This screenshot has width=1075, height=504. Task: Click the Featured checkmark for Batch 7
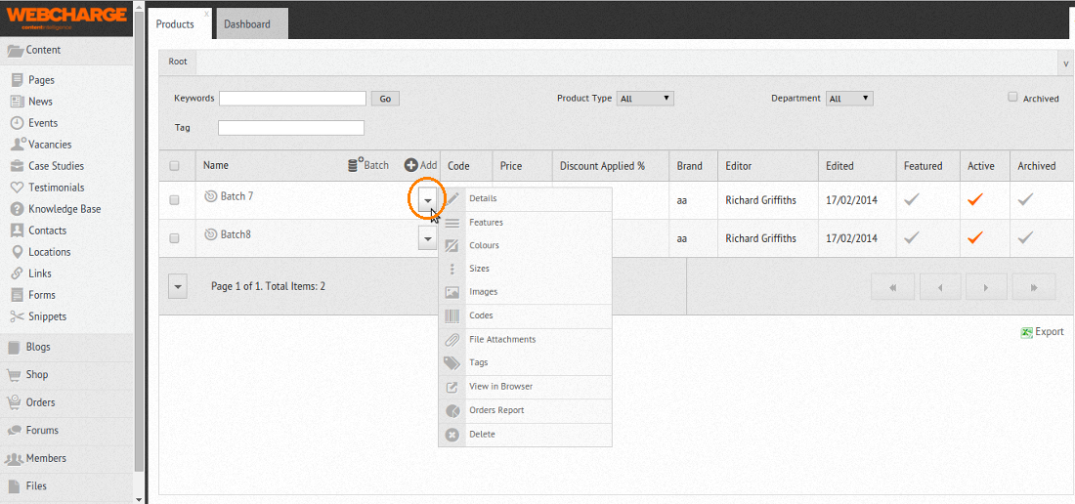pyautogui.click(x=912, y=199)
